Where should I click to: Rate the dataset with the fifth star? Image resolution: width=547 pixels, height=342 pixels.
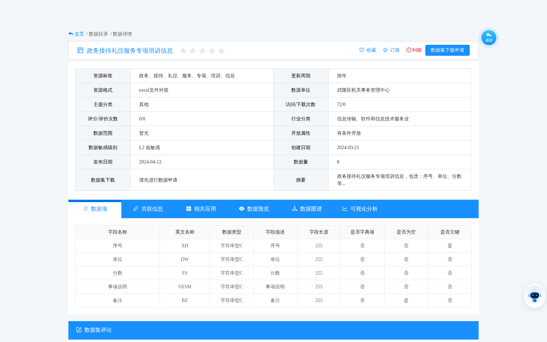tap(222, 51)
